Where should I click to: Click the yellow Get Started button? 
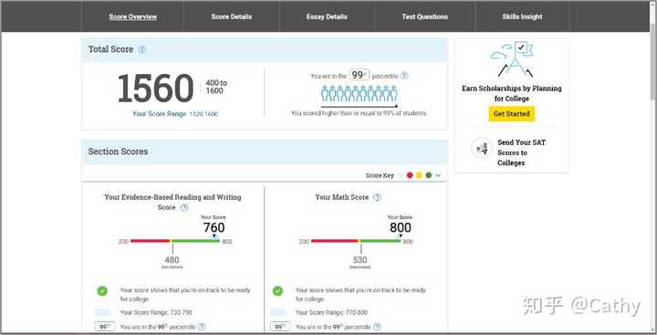click(512, 113)
